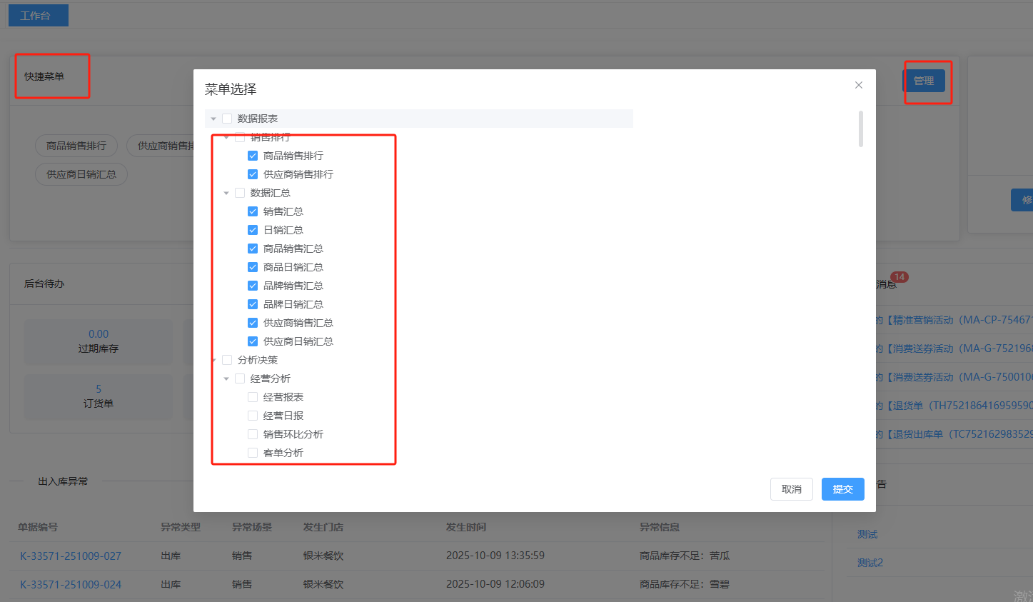Uncheck the 商品销售排行 checkbox
This screenshot has width=1033, height=602.
pos(253,156)
